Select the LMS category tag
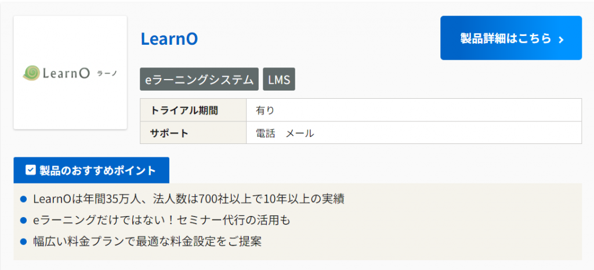Viewport: 594px width, 270px height. click(x=279, y=80)
